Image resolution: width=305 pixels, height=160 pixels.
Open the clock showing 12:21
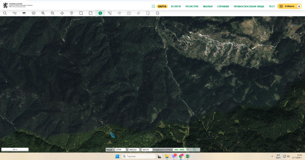coord(297,156)
